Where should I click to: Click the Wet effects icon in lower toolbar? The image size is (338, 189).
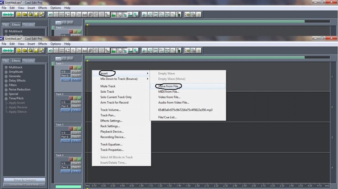pos(156,51)
